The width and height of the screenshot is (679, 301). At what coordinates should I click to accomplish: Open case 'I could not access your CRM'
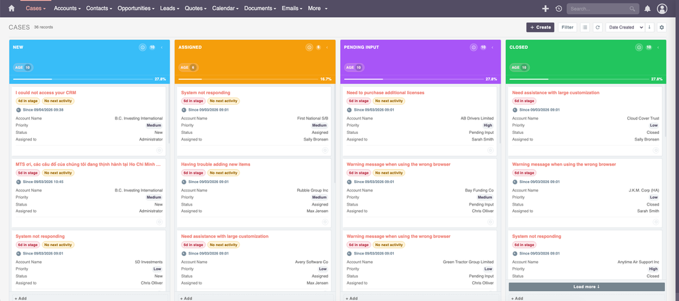46,93
